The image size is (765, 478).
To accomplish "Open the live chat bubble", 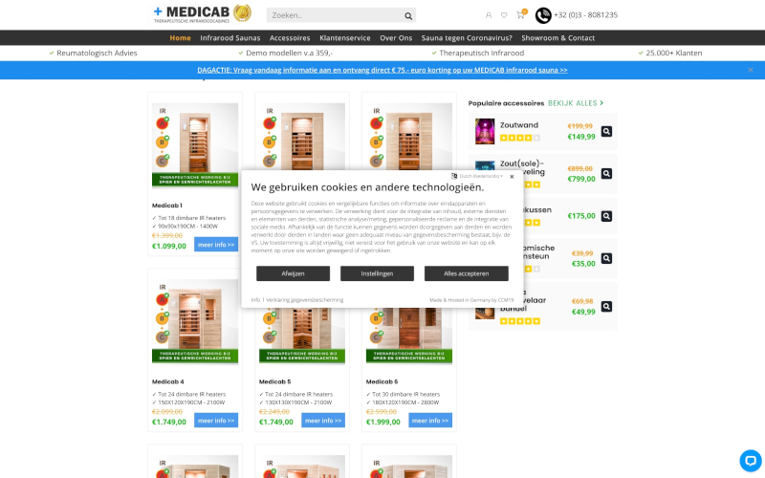I will pyautogui.click(x=751, y=460).
